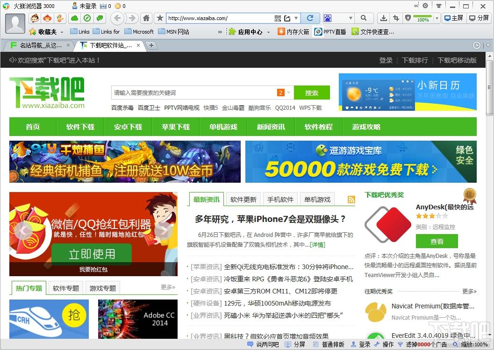Open the 下载排行 link
494x350 pixels.
coord(415,60)
